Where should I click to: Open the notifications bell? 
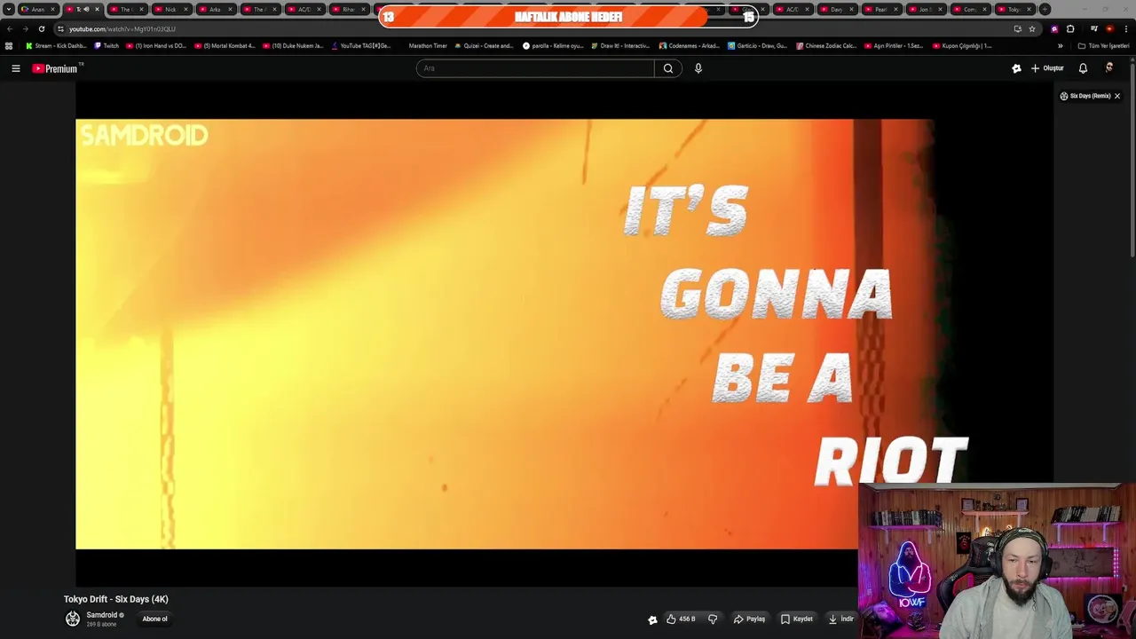coord(1083,68)
